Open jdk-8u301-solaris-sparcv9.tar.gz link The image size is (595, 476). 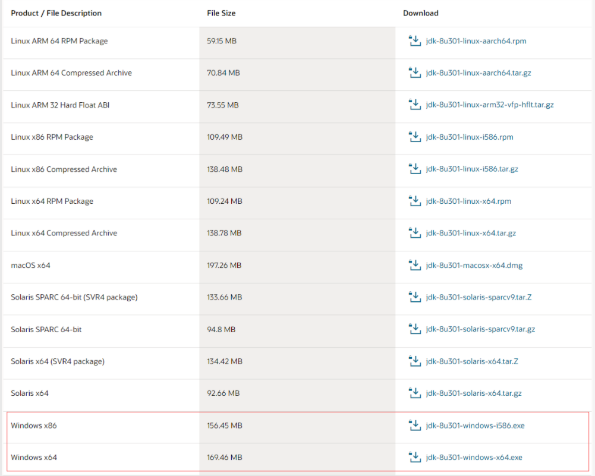click(480, 329)
